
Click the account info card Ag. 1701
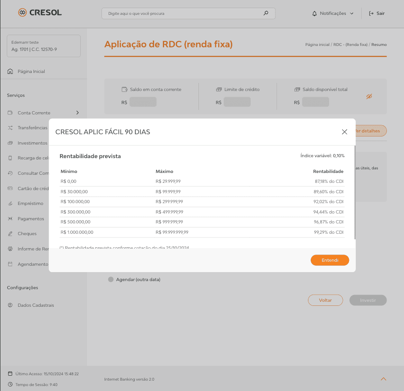[x=44, y=46]
